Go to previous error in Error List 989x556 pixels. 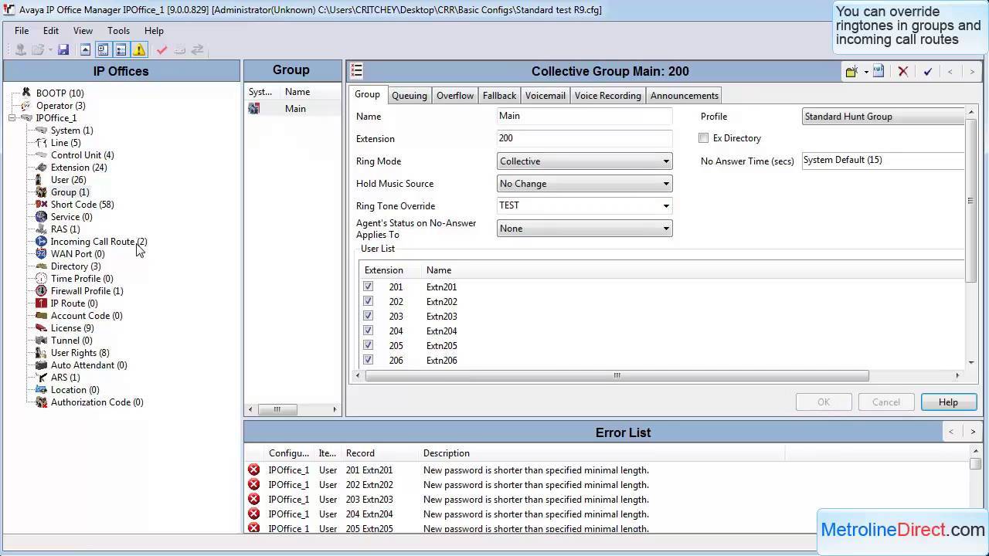(x=951, y=432)
